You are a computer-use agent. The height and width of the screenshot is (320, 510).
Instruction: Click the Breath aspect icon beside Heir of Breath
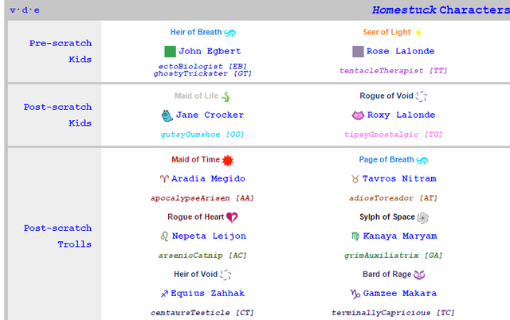pos(230,33)
